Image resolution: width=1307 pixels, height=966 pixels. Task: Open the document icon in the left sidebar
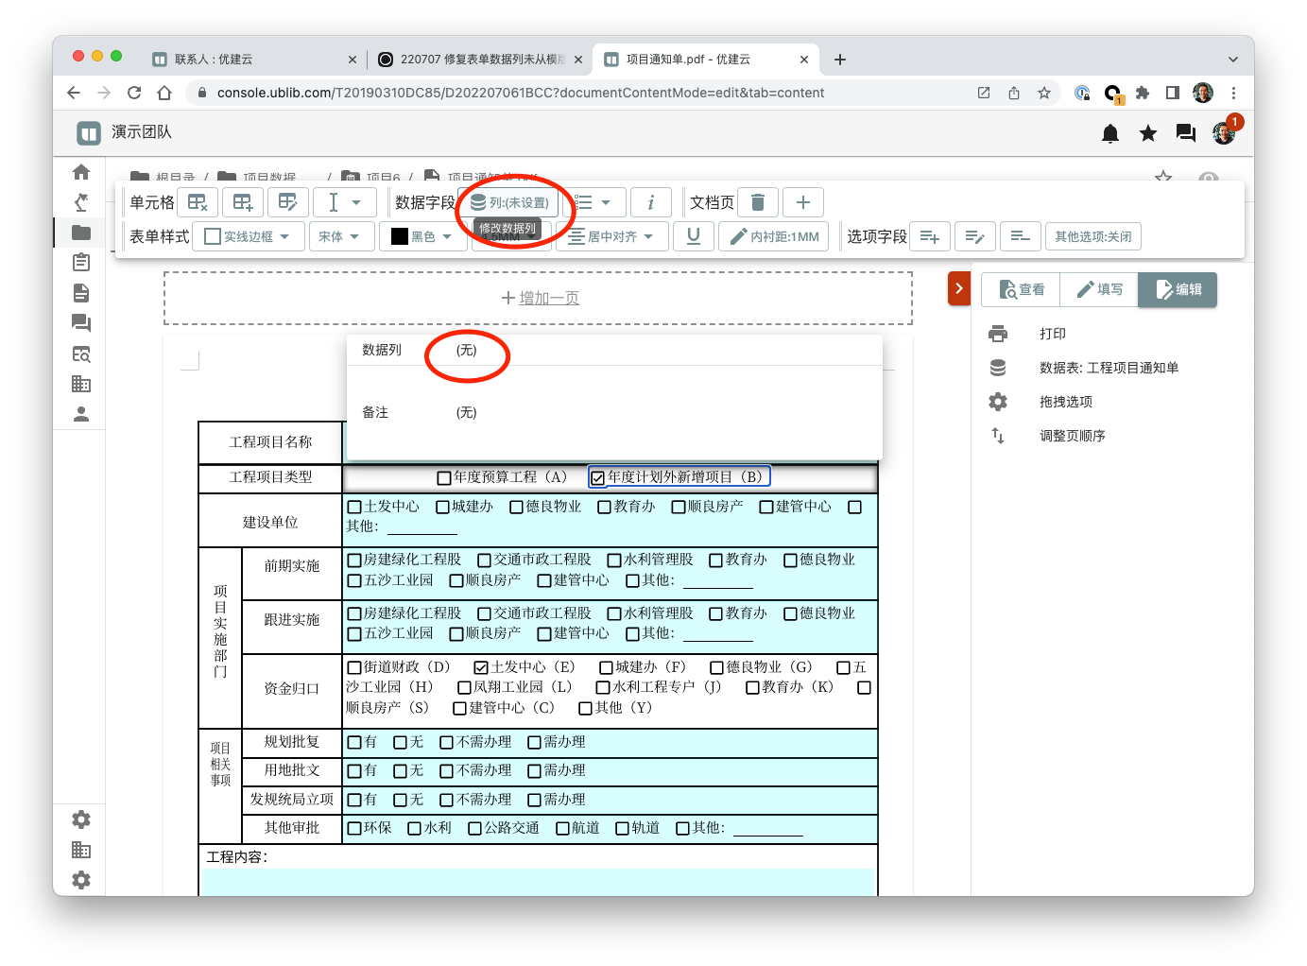pos(81,293)
